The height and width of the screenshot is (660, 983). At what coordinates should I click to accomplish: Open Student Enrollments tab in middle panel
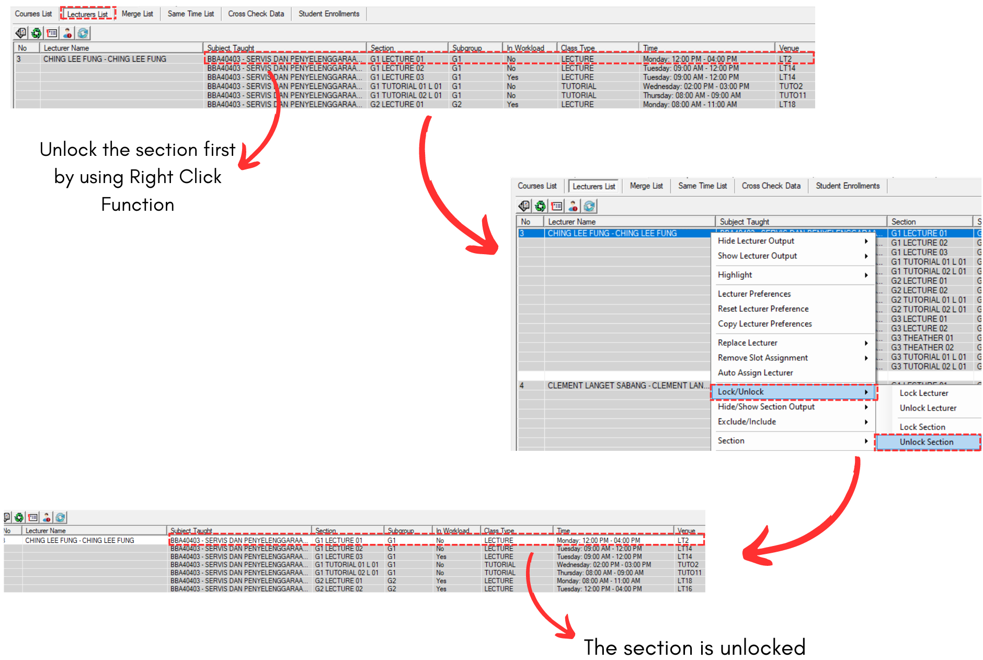click(x=848, y=186)
